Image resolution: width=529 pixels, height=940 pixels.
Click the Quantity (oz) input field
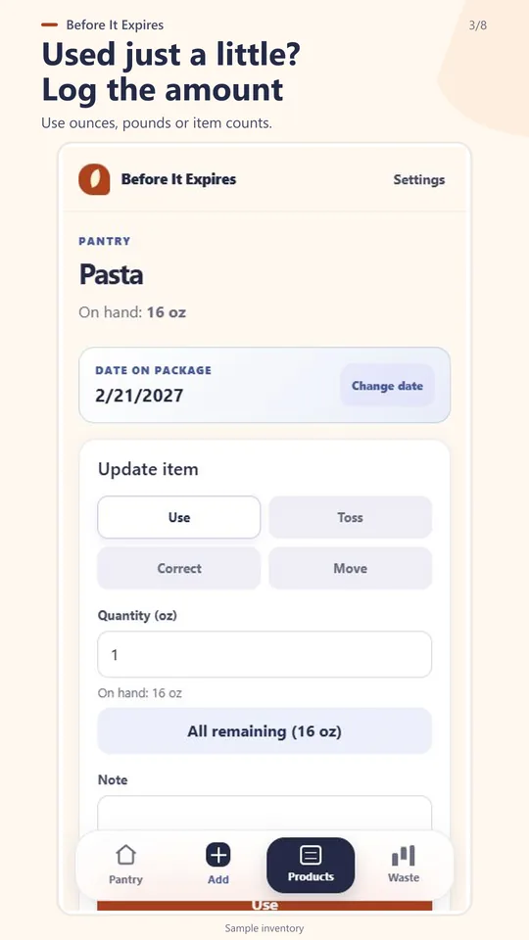(264, 655)
